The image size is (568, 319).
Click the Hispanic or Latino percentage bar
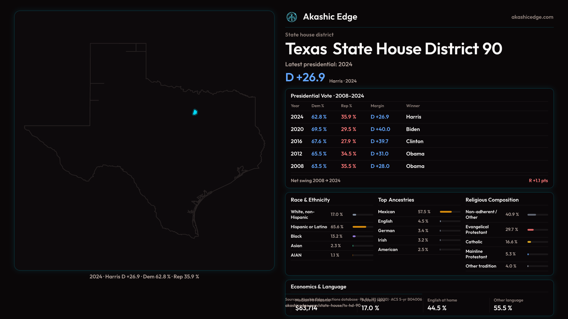point(360,227)
